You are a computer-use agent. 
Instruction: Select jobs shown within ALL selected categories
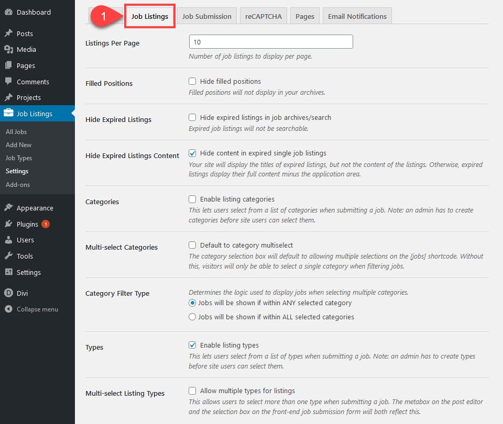point(193,317)
